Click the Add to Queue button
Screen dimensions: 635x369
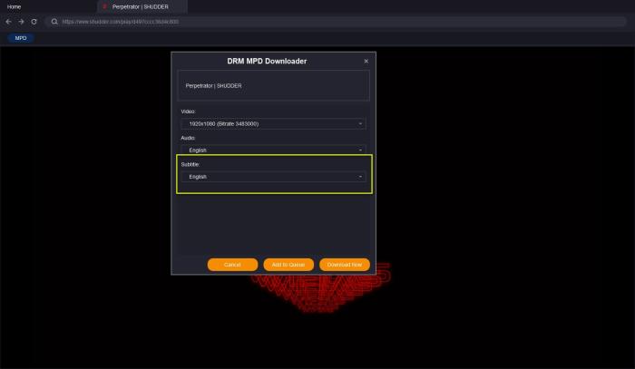tap(288, 265)
